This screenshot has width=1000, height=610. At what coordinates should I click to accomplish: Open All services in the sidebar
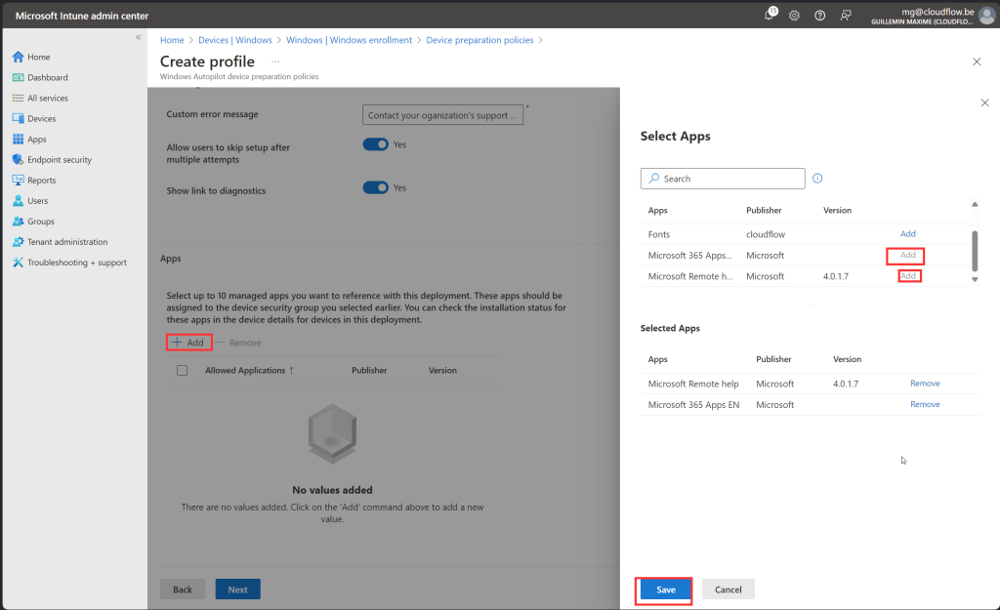[47, 99]
